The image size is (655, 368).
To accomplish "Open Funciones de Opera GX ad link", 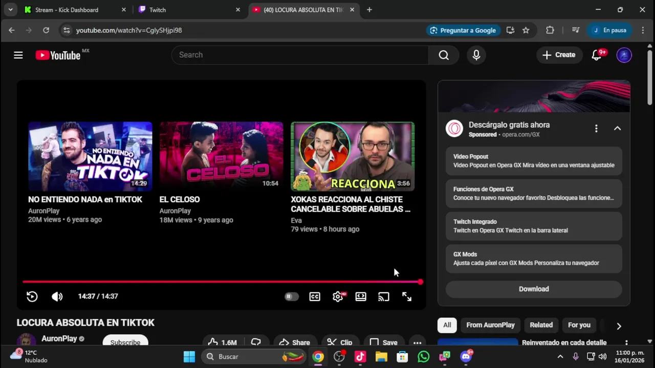I will 534,194.
